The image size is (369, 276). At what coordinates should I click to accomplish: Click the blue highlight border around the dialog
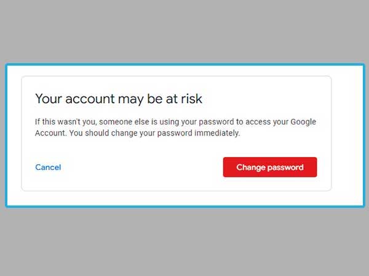[x=184, y=64]
